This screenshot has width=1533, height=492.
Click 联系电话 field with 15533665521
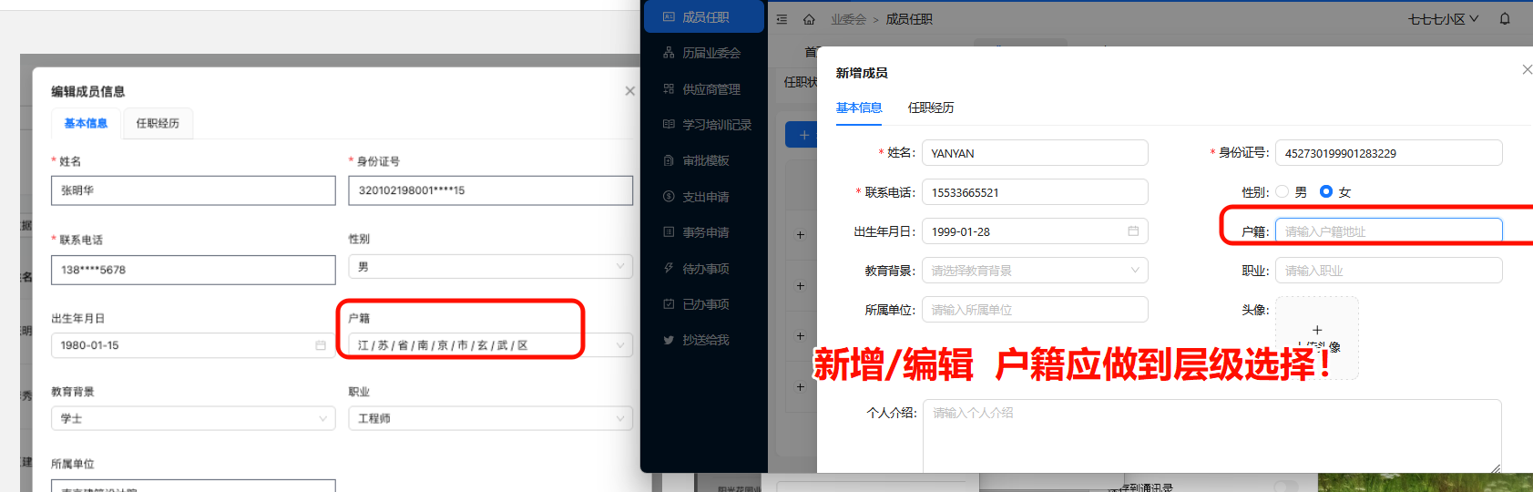[1035, 192]
